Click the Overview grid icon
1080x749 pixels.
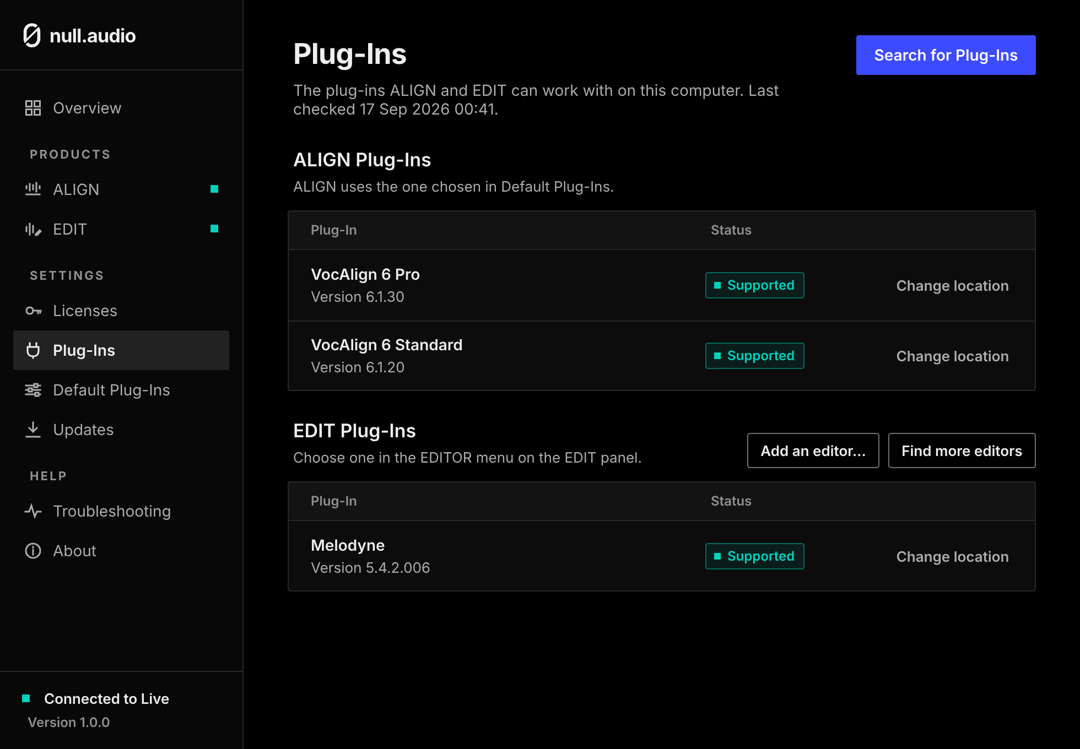tap(33, 108)
